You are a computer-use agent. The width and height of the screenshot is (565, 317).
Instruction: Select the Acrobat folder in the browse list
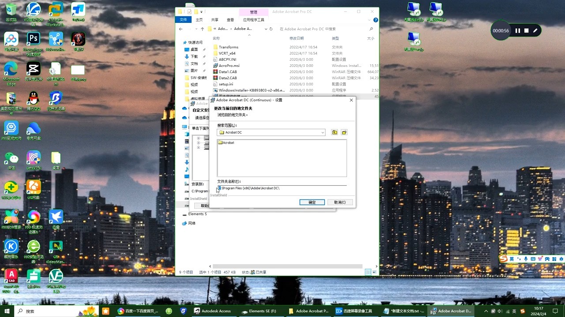pos(226,143)
